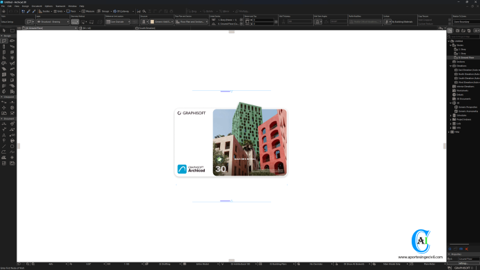Select Interior Elevations in Navigator
The height and width of the screenshot is (270, 480).
coord(465,86)
